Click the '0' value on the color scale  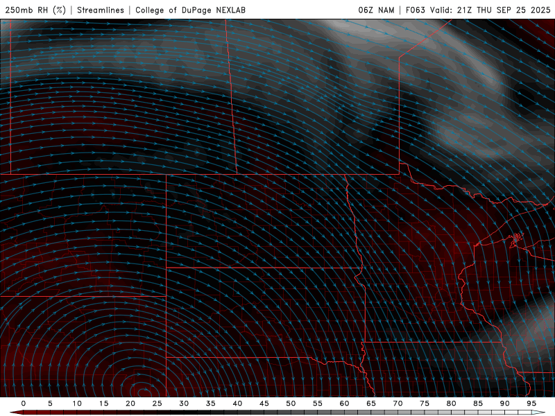coord(24,404)
